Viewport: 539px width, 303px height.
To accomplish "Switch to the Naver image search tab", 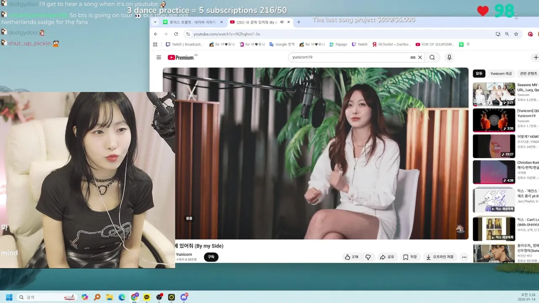I will click(x=193, y=22).
